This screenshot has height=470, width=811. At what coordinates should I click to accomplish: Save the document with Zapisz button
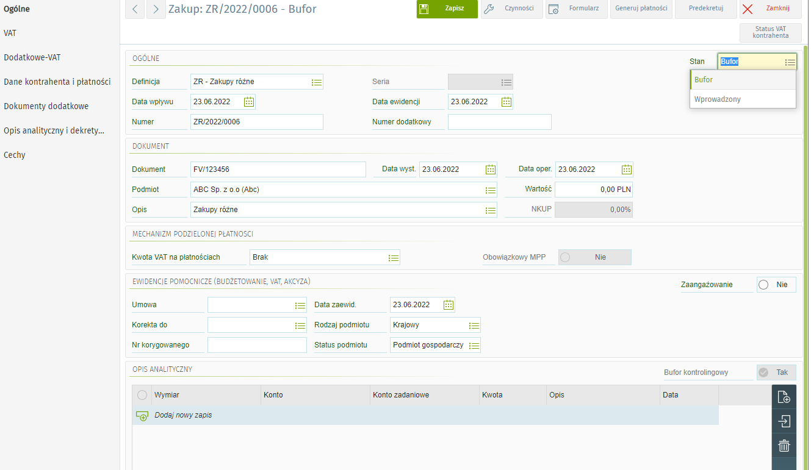(447, 9)
